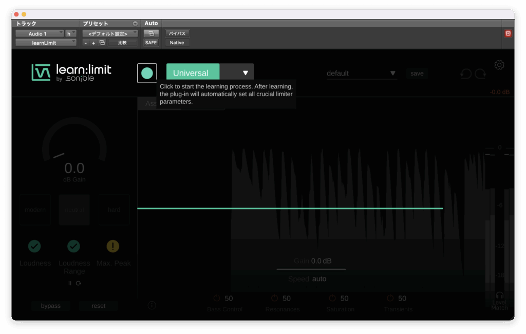Select the next preset with the plus button
This screenshot has height=334, width=526.
[93, 43]
